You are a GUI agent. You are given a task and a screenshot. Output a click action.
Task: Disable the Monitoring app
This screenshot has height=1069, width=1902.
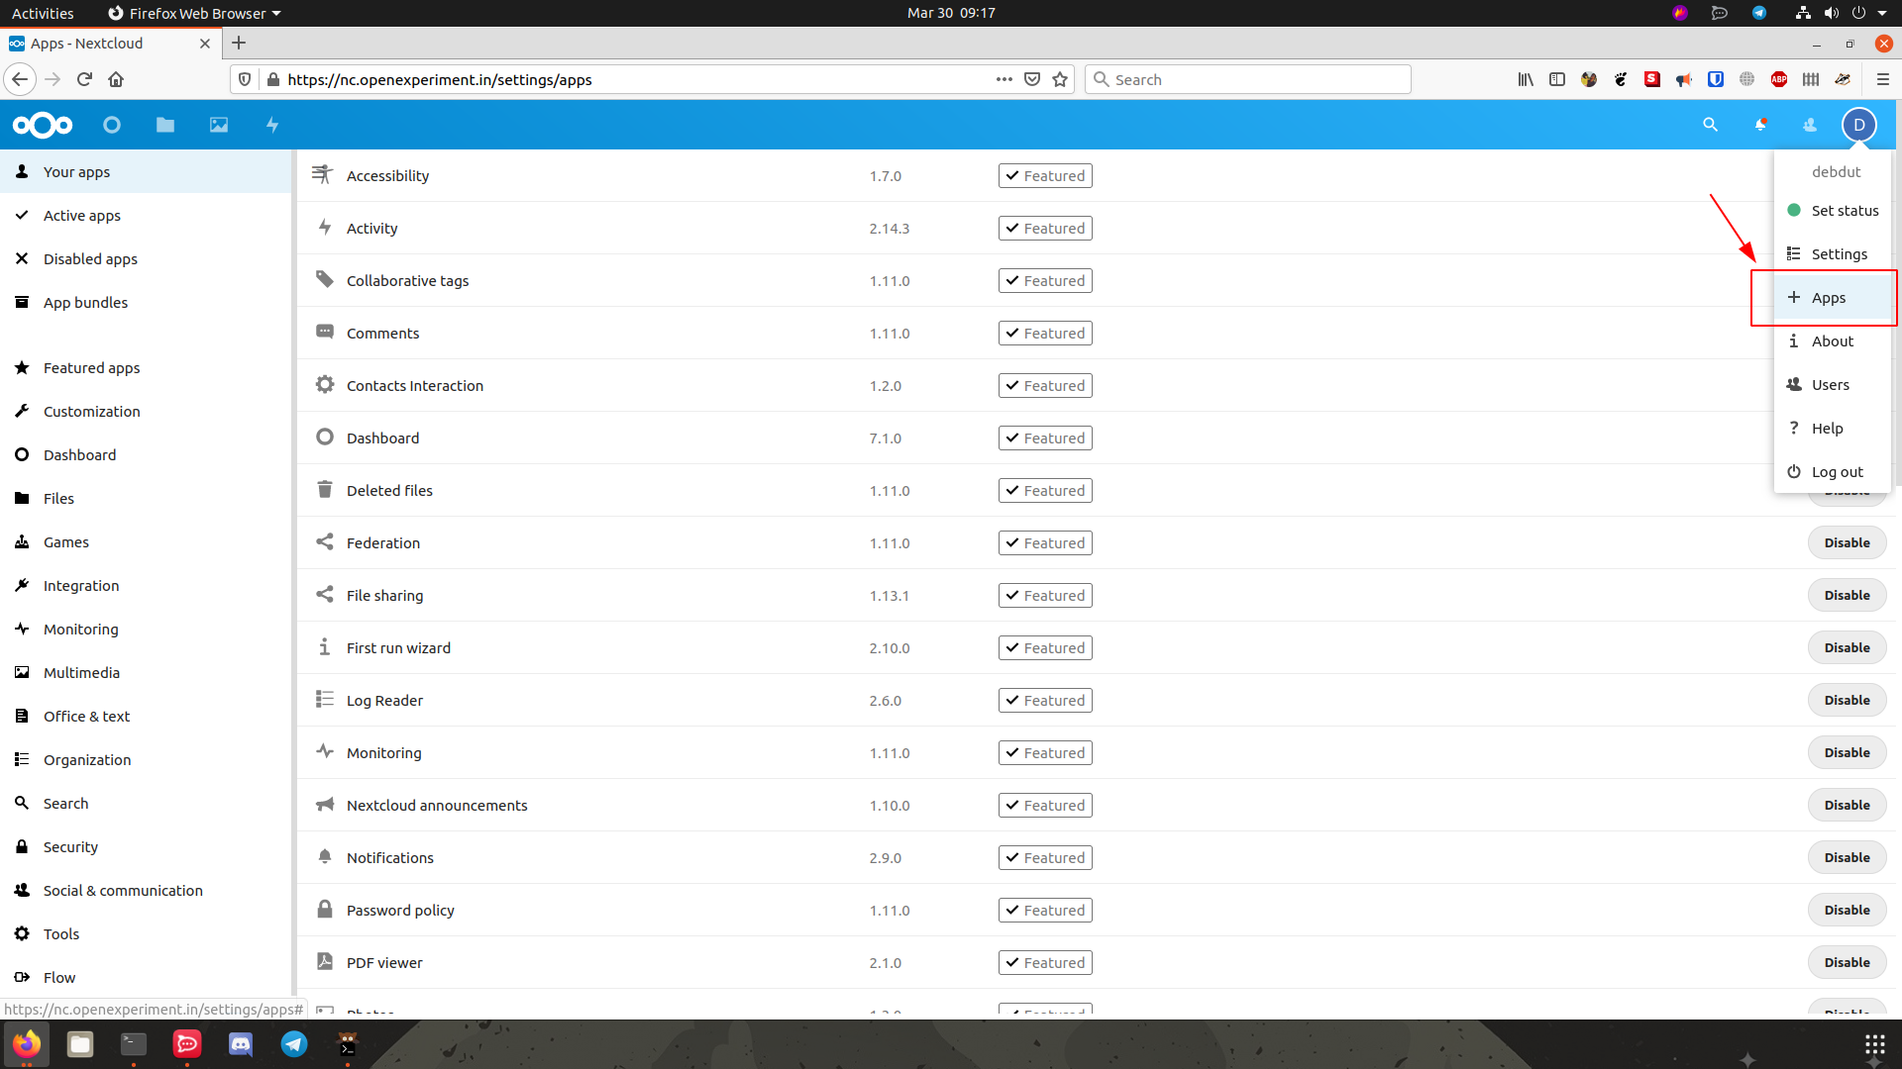pyautogui.click(x=1847, y=752)
